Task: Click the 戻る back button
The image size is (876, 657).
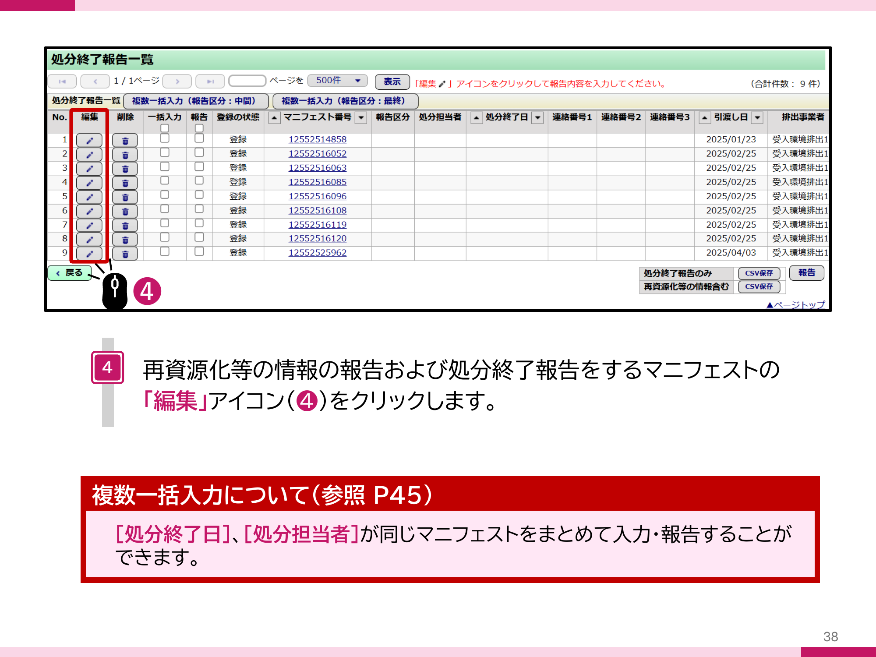Action: click(x=70, y=273)
